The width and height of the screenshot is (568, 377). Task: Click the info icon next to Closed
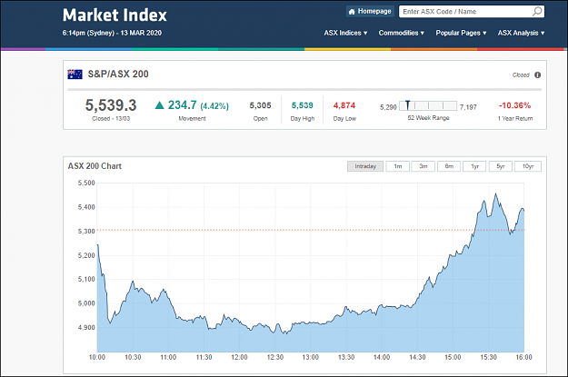click(x=538, y=75)
